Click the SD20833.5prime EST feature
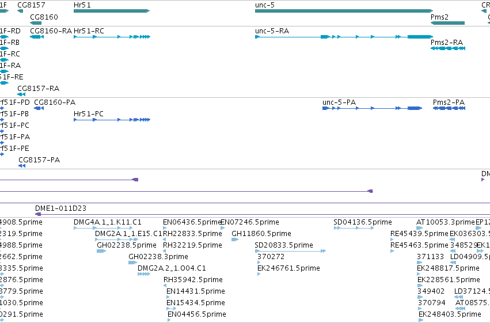This screenshot has width=490, height=323. 291,251
